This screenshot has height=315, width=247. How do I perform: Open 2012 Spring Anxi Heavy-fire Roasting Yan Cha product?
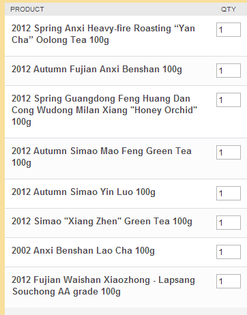coord(103,34)
